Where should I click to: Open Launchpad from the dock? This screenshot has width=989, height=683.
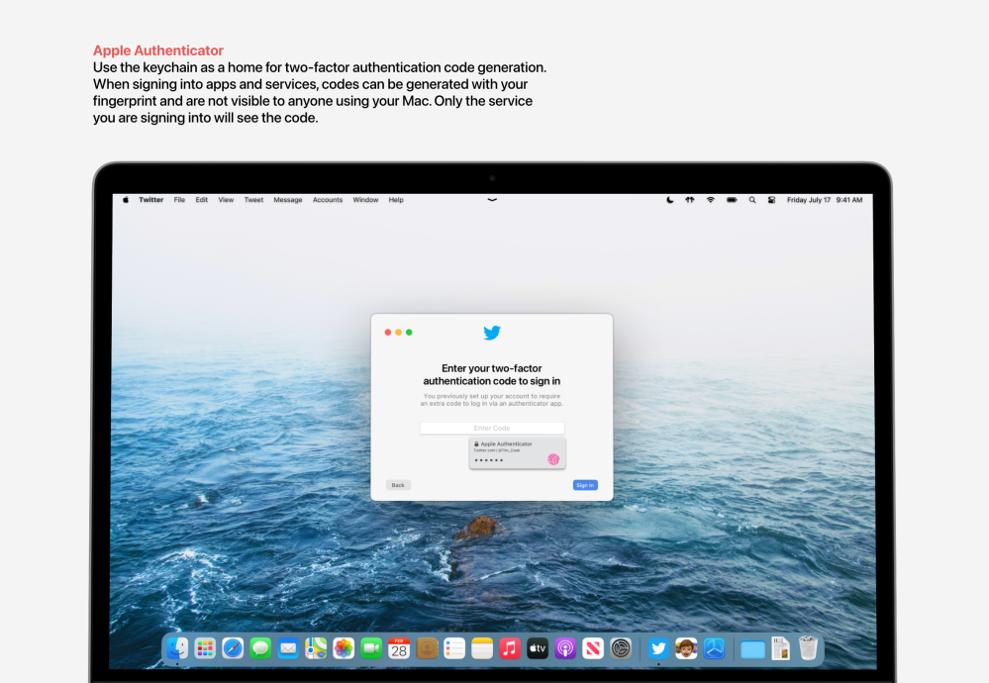point(205,648)
